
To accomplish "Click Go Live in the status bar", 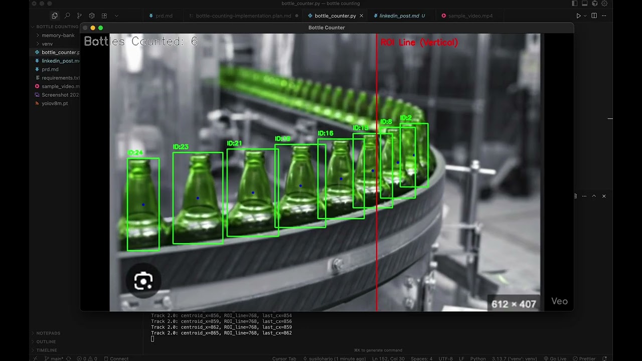I will pyautogui.click(x=554, y=358).
